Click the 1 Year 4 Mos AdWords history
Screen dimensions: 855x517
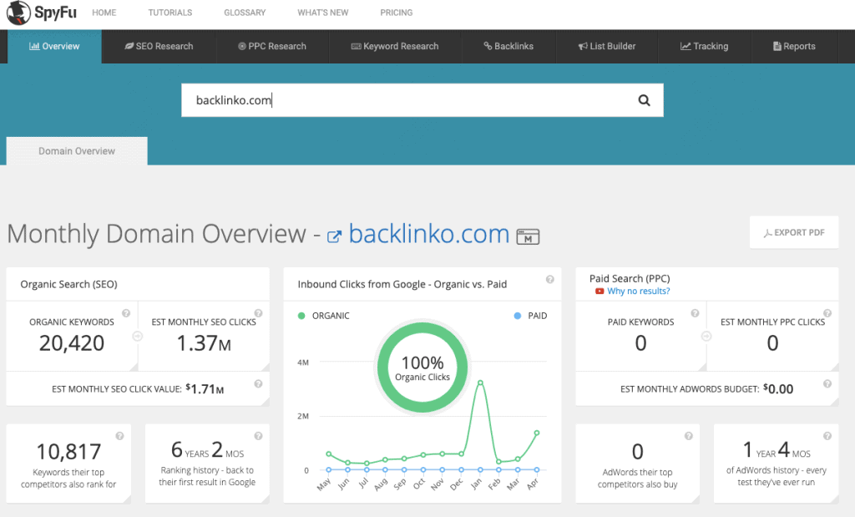click(x=777, y=450)
